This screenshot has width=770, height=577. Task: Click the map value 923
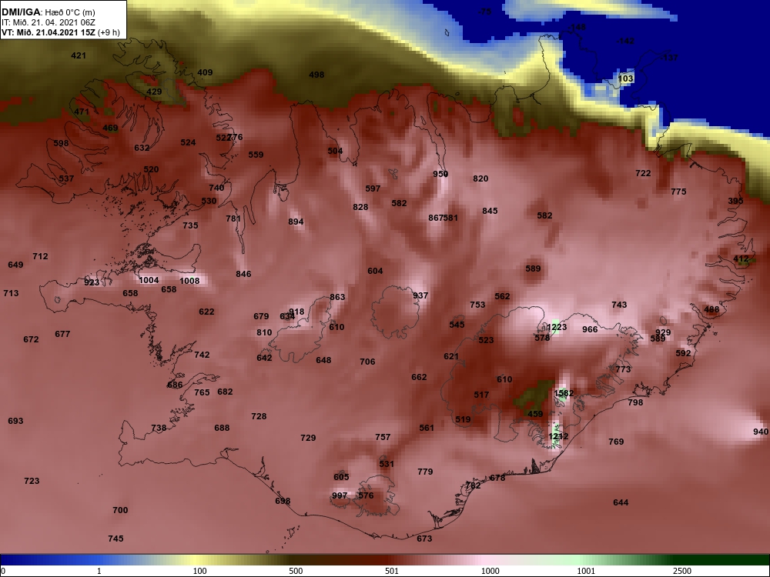tap(92, 282)
